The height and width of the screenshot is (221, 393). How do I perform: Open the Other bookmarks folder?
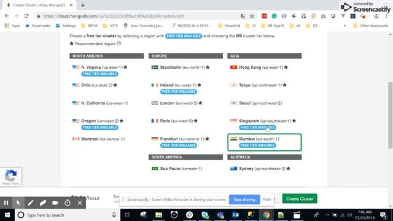(371, 26)
